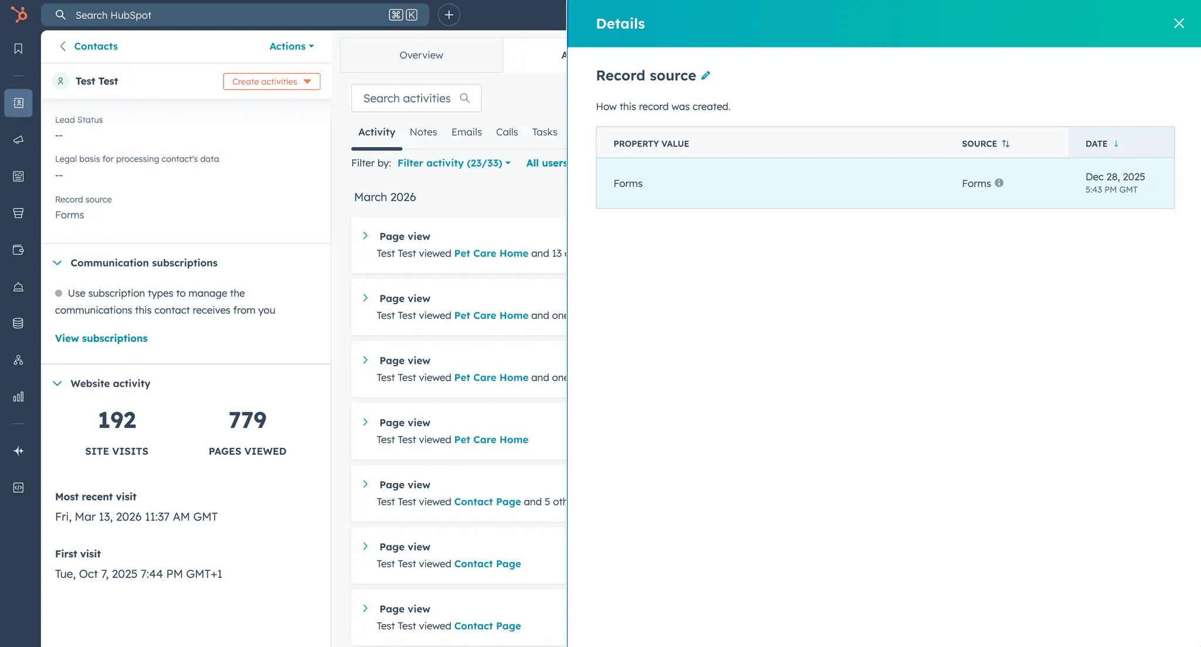Screen dimensions: 1201x647
Task: Click the Search activities field
Action: [416, 98]
